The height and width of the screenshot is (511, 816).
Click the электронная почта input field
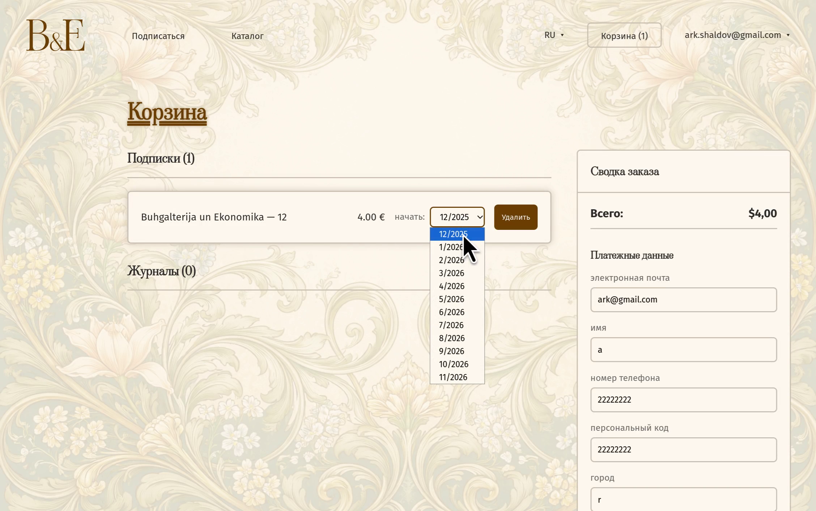click(x=683, y=300)
